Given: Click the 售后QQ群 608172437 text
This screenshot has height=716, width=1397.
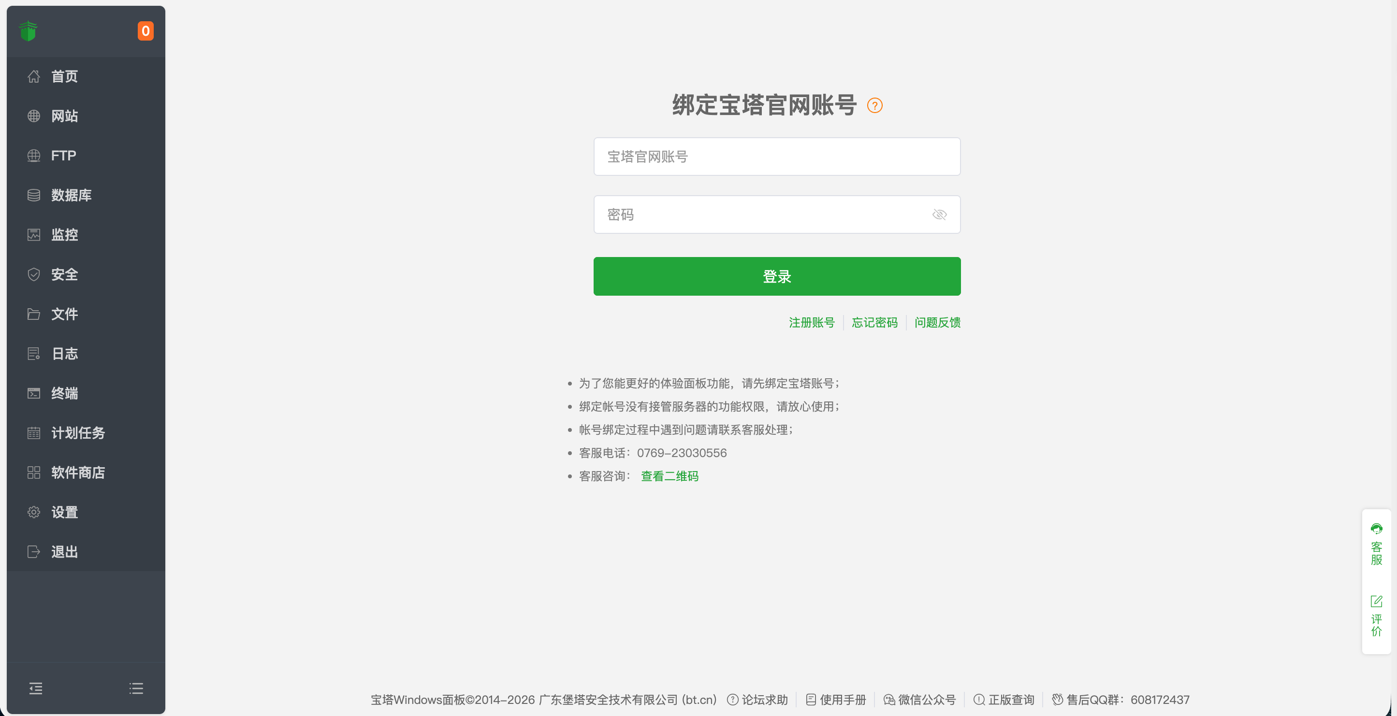Looking at the screenshot, I should point(1128,699).
